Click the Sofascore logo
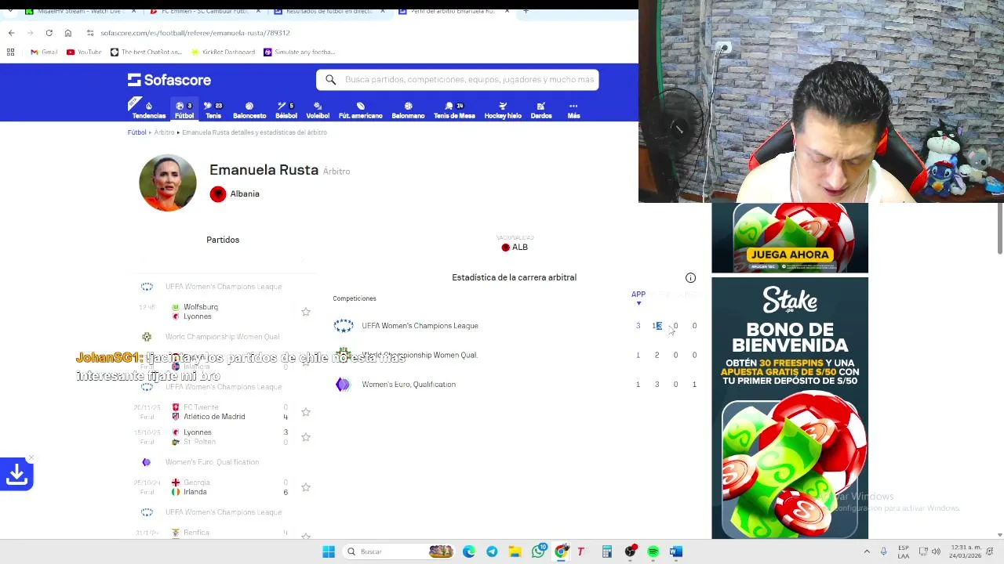 169,80
